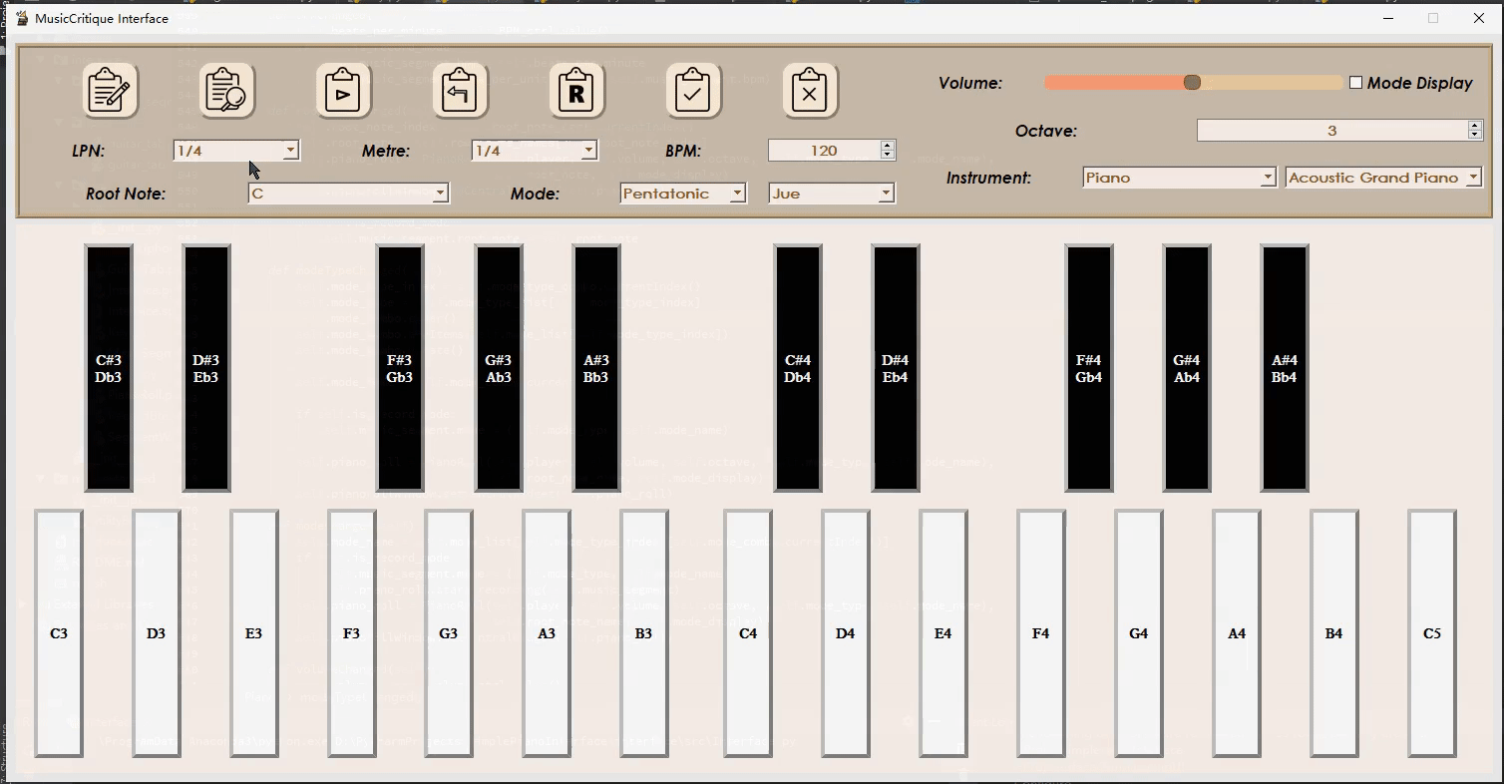1504x784 pixels.
Task: Play the C#3/Db3 black key
Action: 109,368
